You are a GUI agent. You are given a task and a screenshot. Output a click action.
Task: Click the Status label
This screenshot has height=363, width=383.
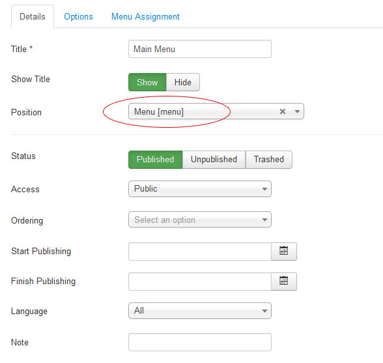coord(23,156)
